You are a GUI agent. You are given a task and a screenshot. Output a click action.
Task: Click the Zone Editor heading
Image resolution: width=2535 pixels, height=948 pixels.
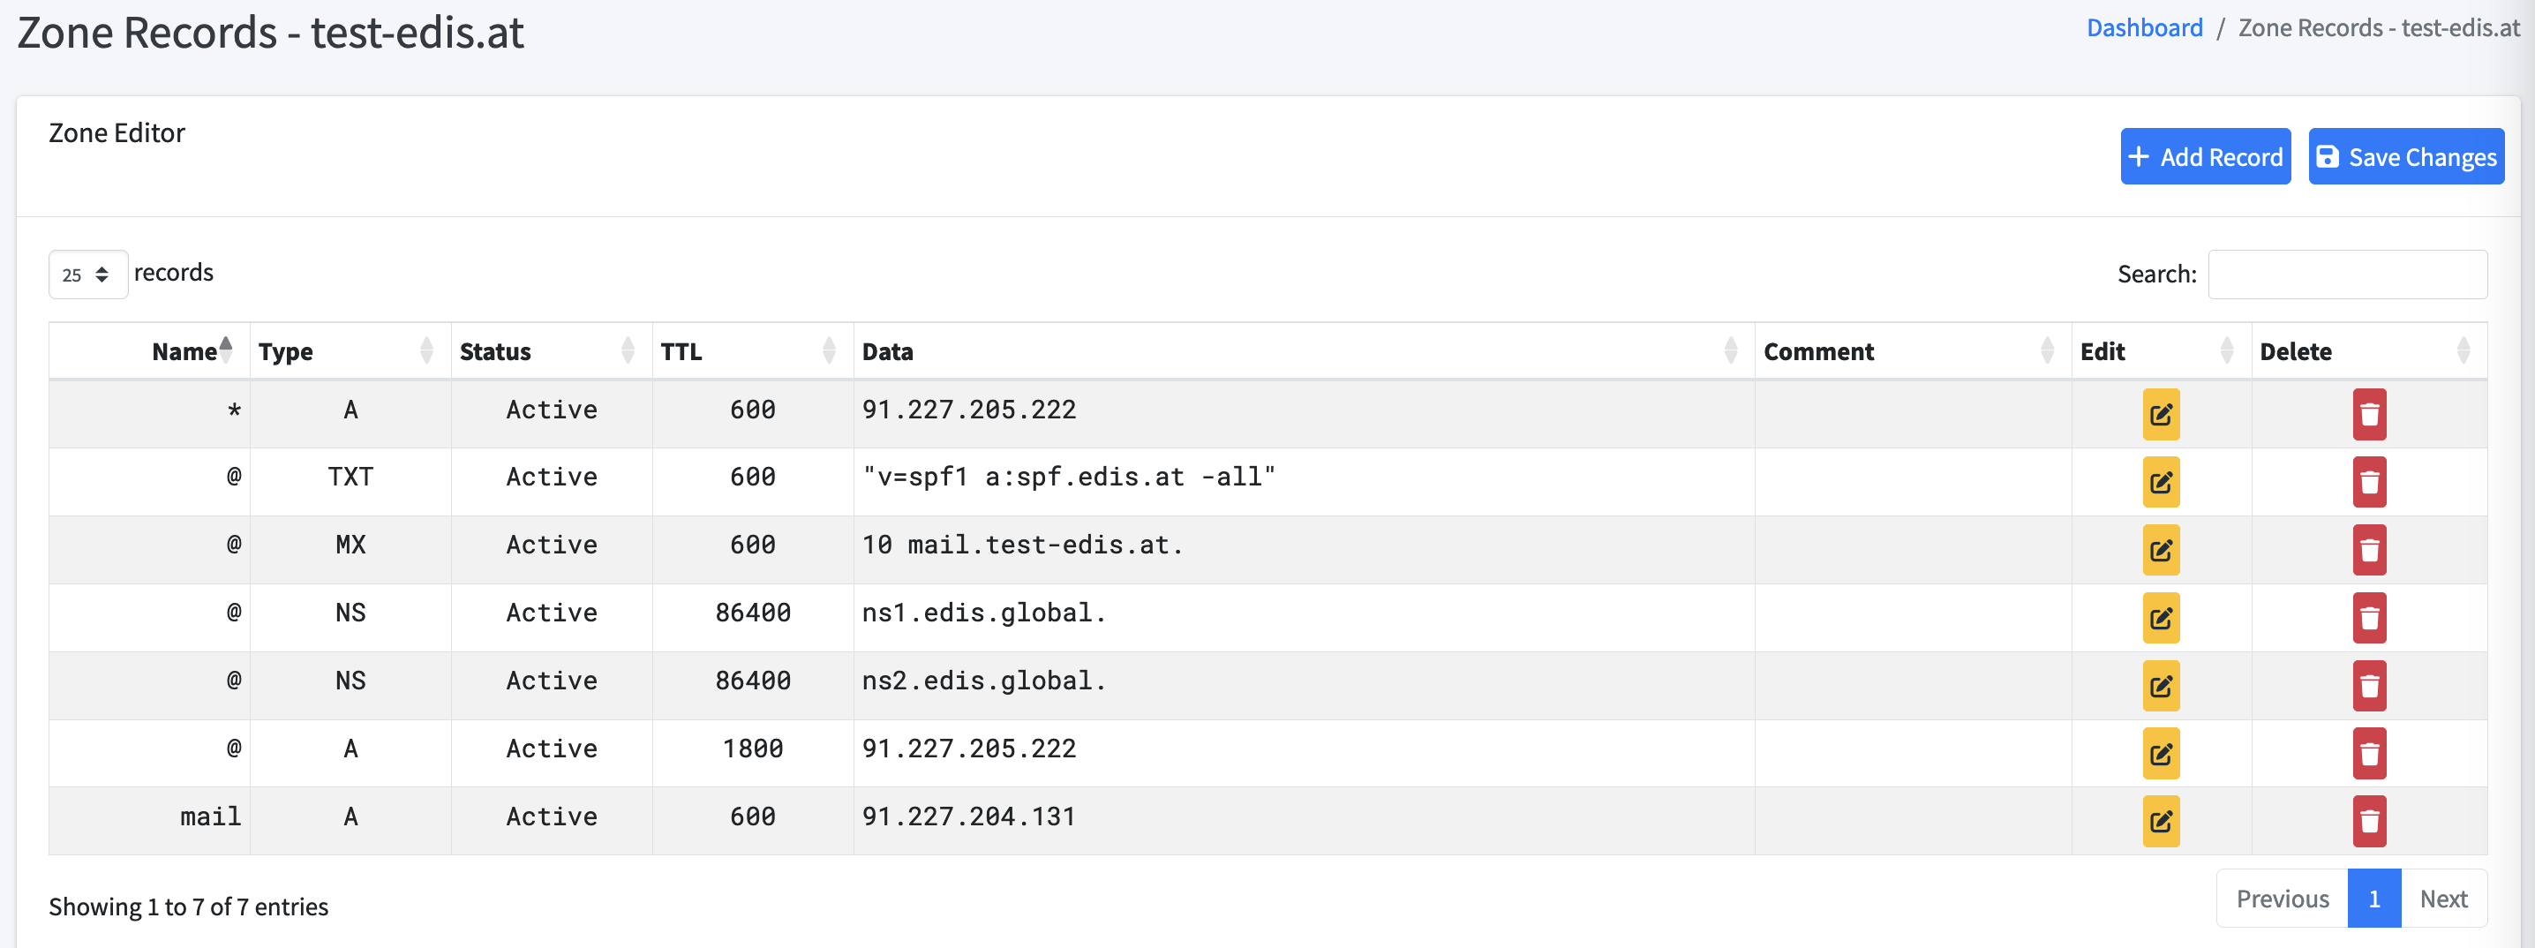pos(117,133)
